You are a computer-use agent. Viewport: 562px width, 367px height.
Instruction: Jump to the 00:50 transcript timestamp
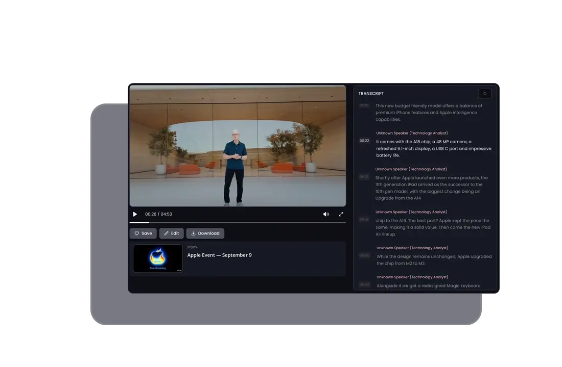click(364, 256)
